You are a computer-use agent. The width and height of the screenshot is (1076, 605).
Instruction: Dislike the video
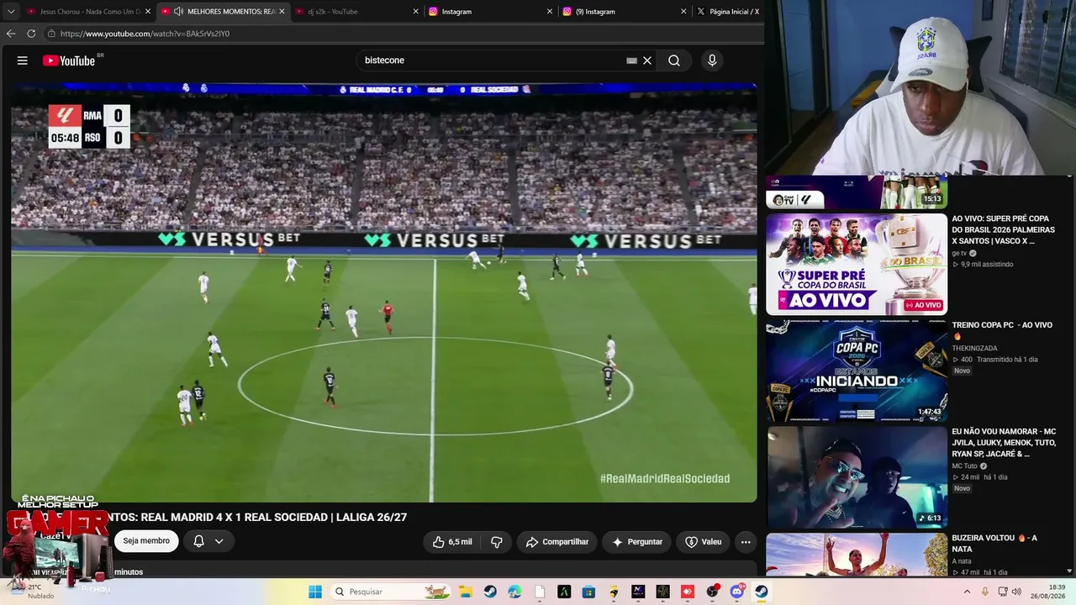[x=496, y=542]
